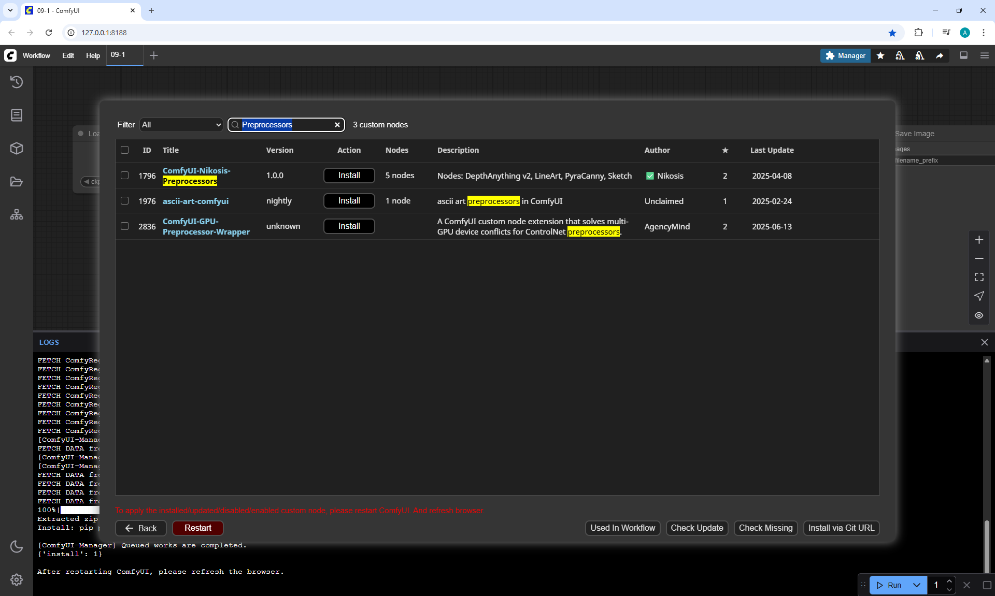Viewport: 995px width, 596px height.
Task: Clear the Preprocessors search field
Action: coord(337,125)
